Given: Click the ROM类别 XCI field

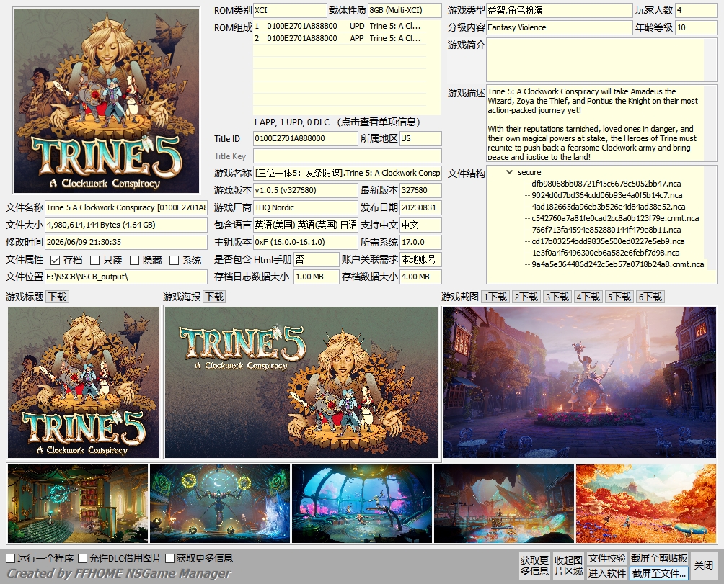Looking at the screenshot, I should 289,10.
